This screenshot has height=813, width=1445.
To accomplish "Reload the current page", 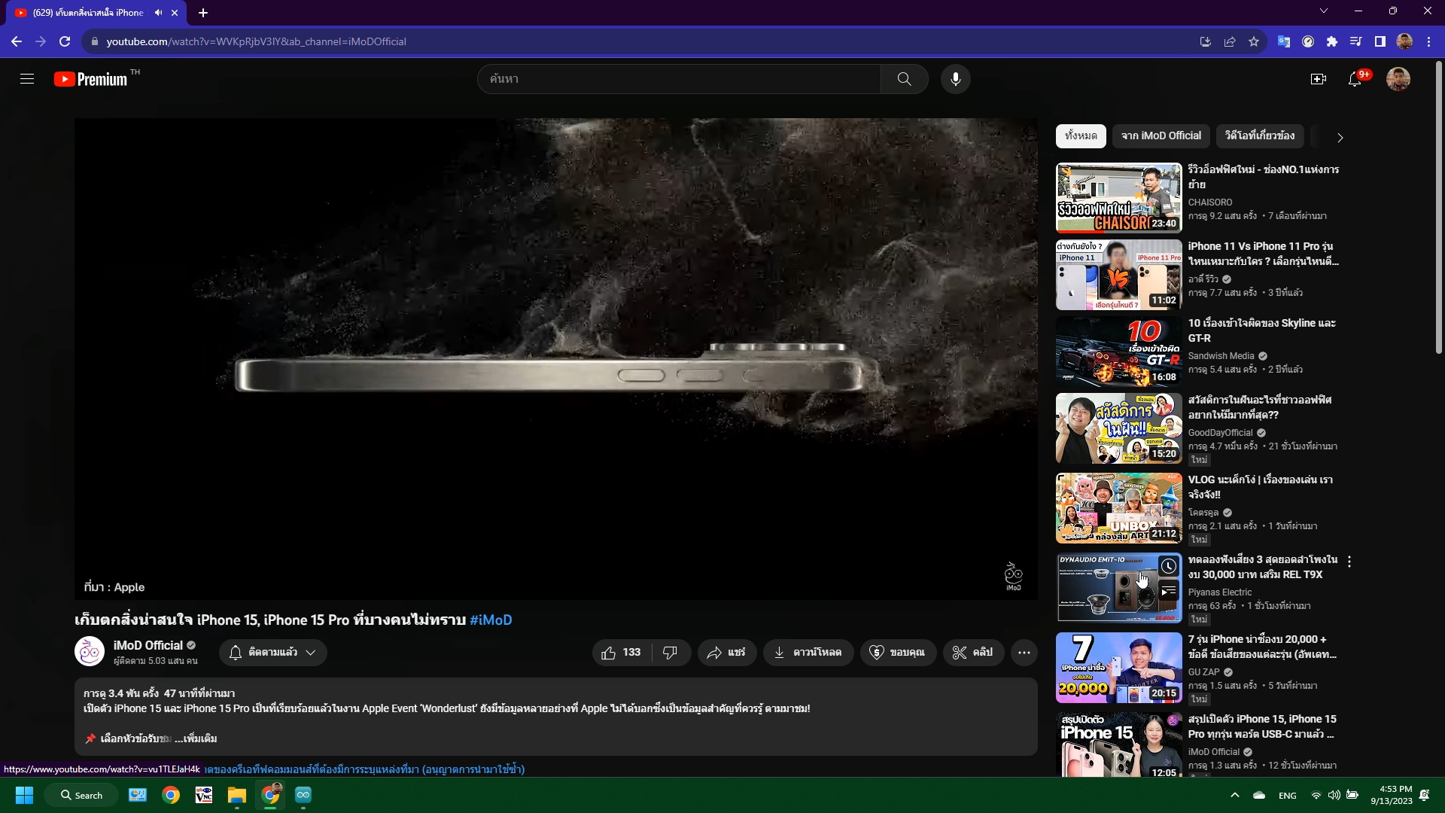I will point(65,41).
